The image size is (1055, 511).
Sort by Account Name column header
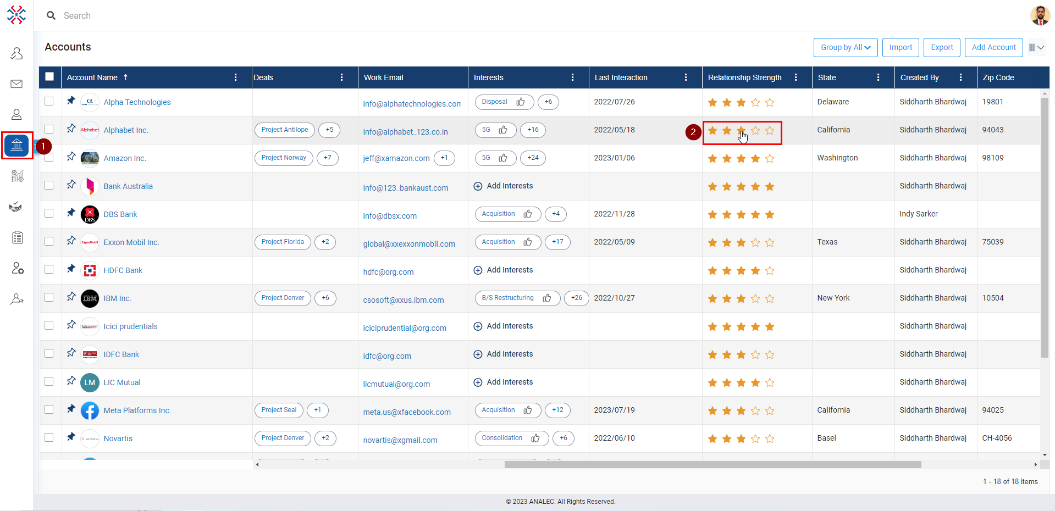point(92,77)
